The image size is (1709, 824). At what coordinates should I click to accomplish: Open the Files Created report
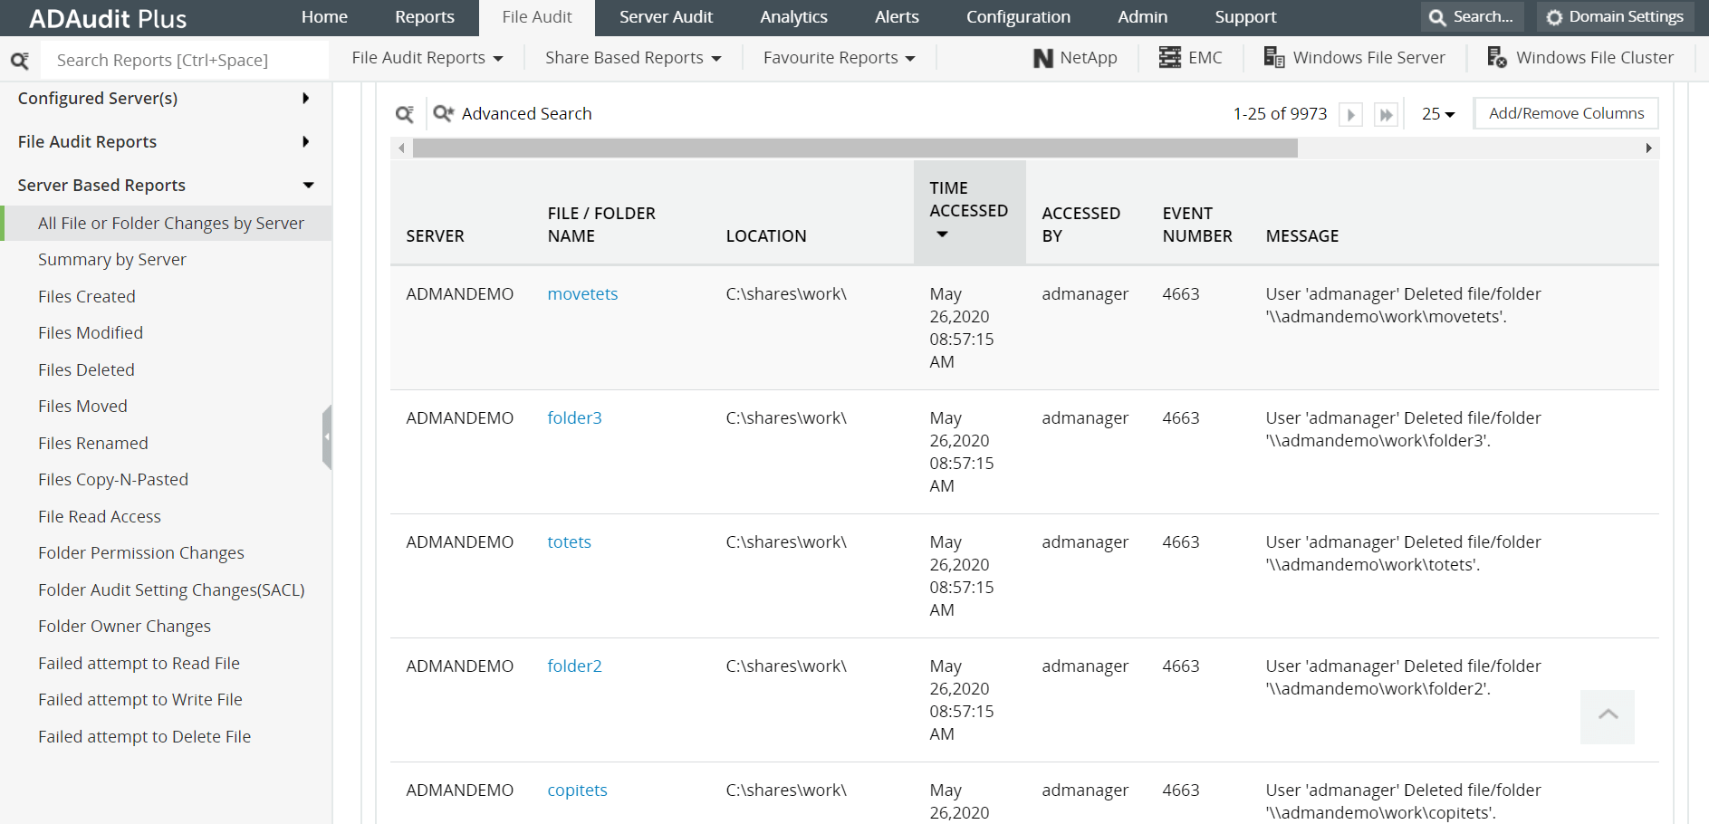pos(87,297)
